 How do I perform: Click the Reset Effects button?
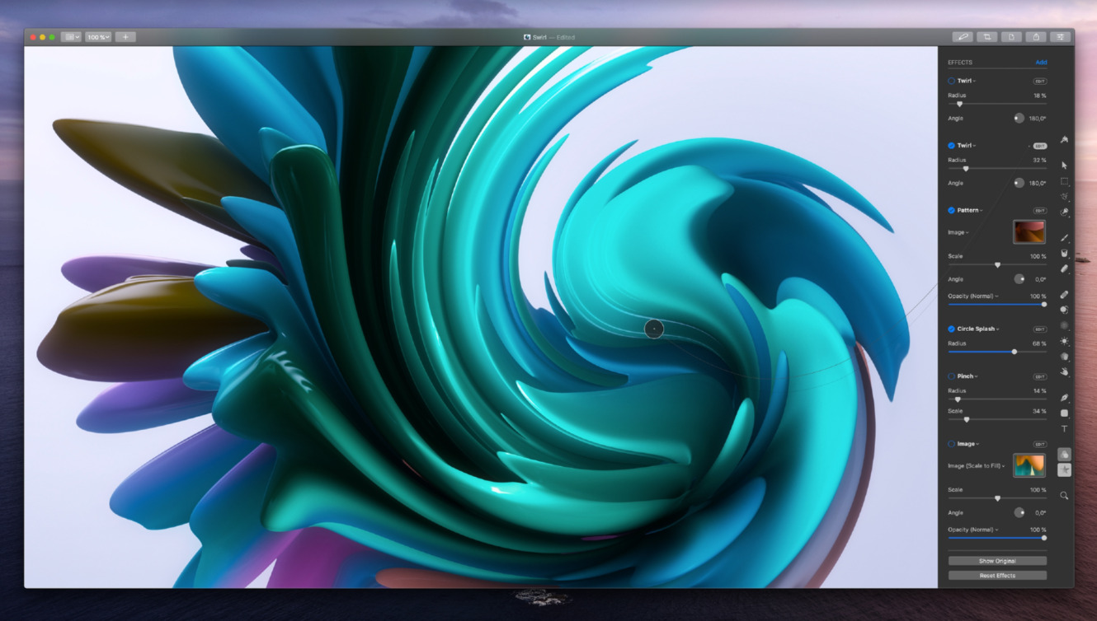pos(997,576)
